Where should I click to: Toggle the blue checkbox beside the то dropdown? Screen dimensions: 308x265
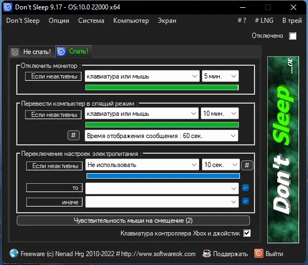[x=246, y=188]
